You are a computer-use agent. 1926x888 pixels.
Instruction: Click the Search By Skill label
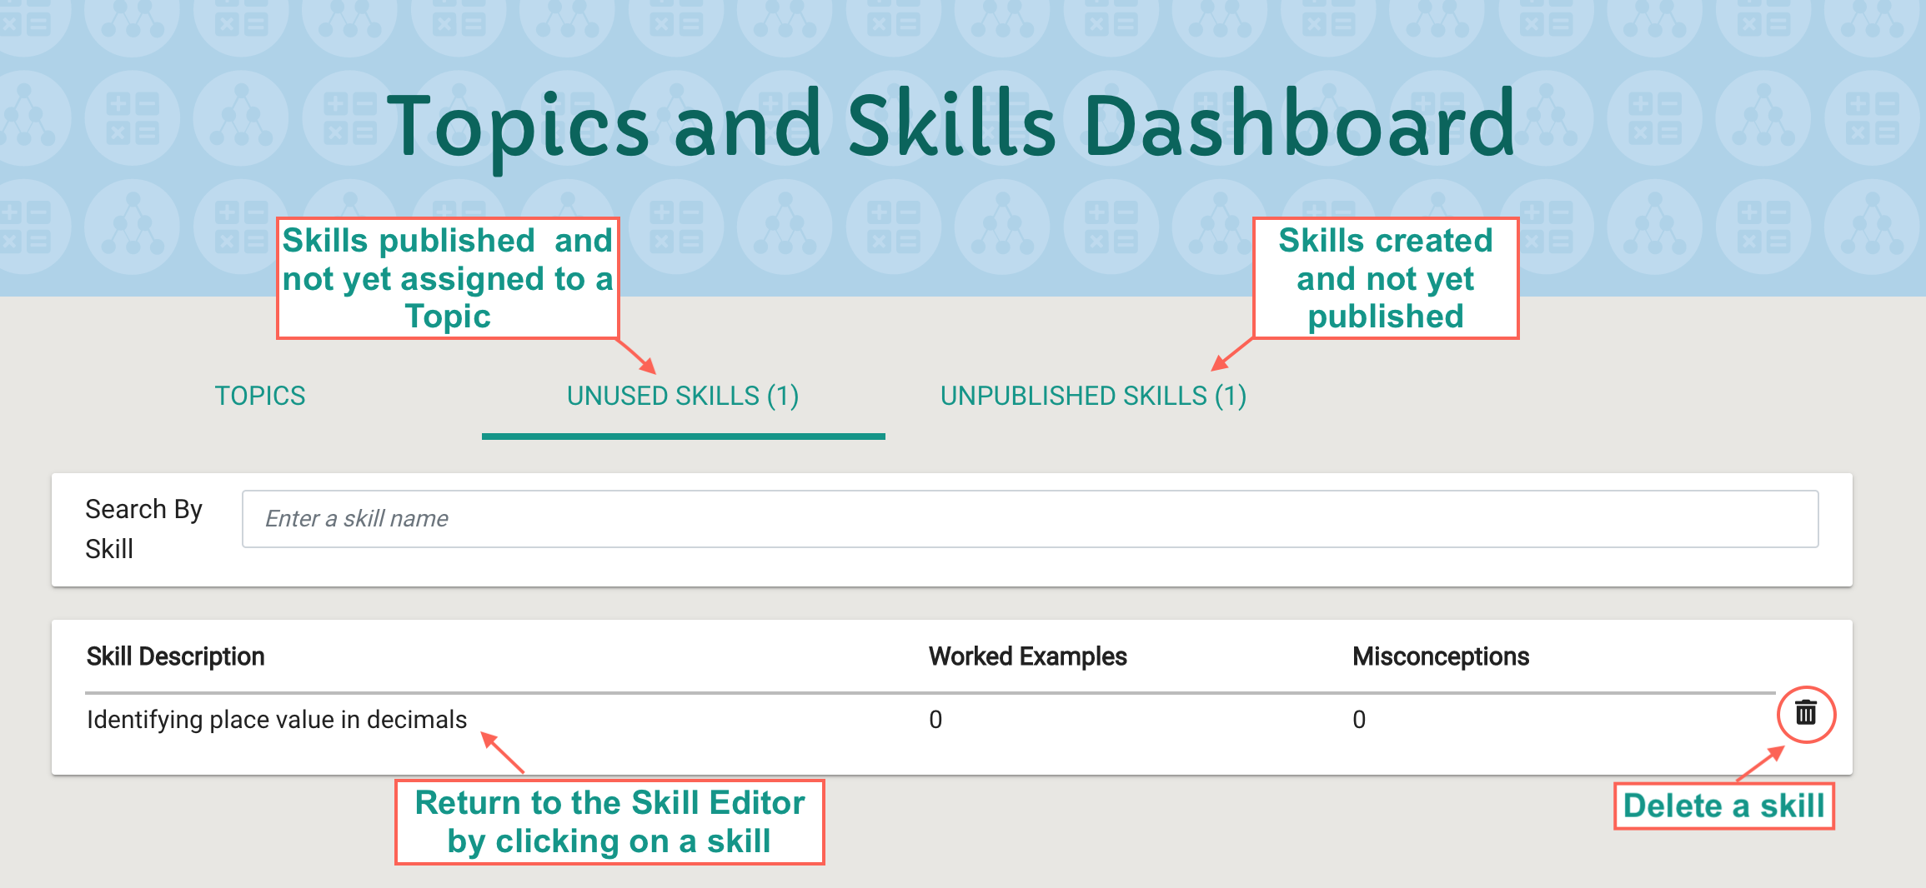(143, 529)
